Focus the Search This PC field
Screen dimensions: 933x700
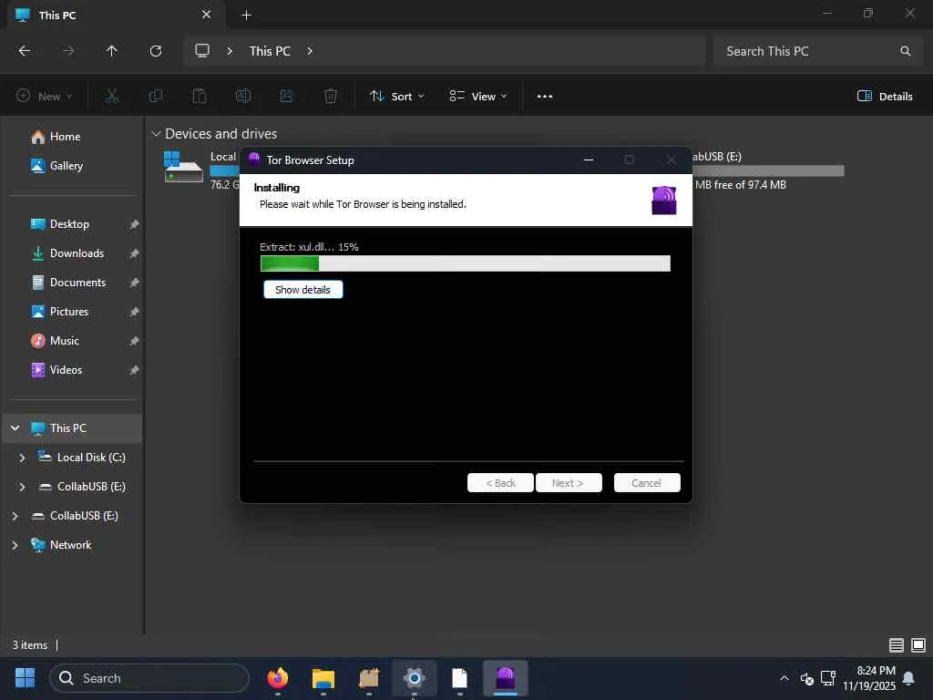point(819,51)
